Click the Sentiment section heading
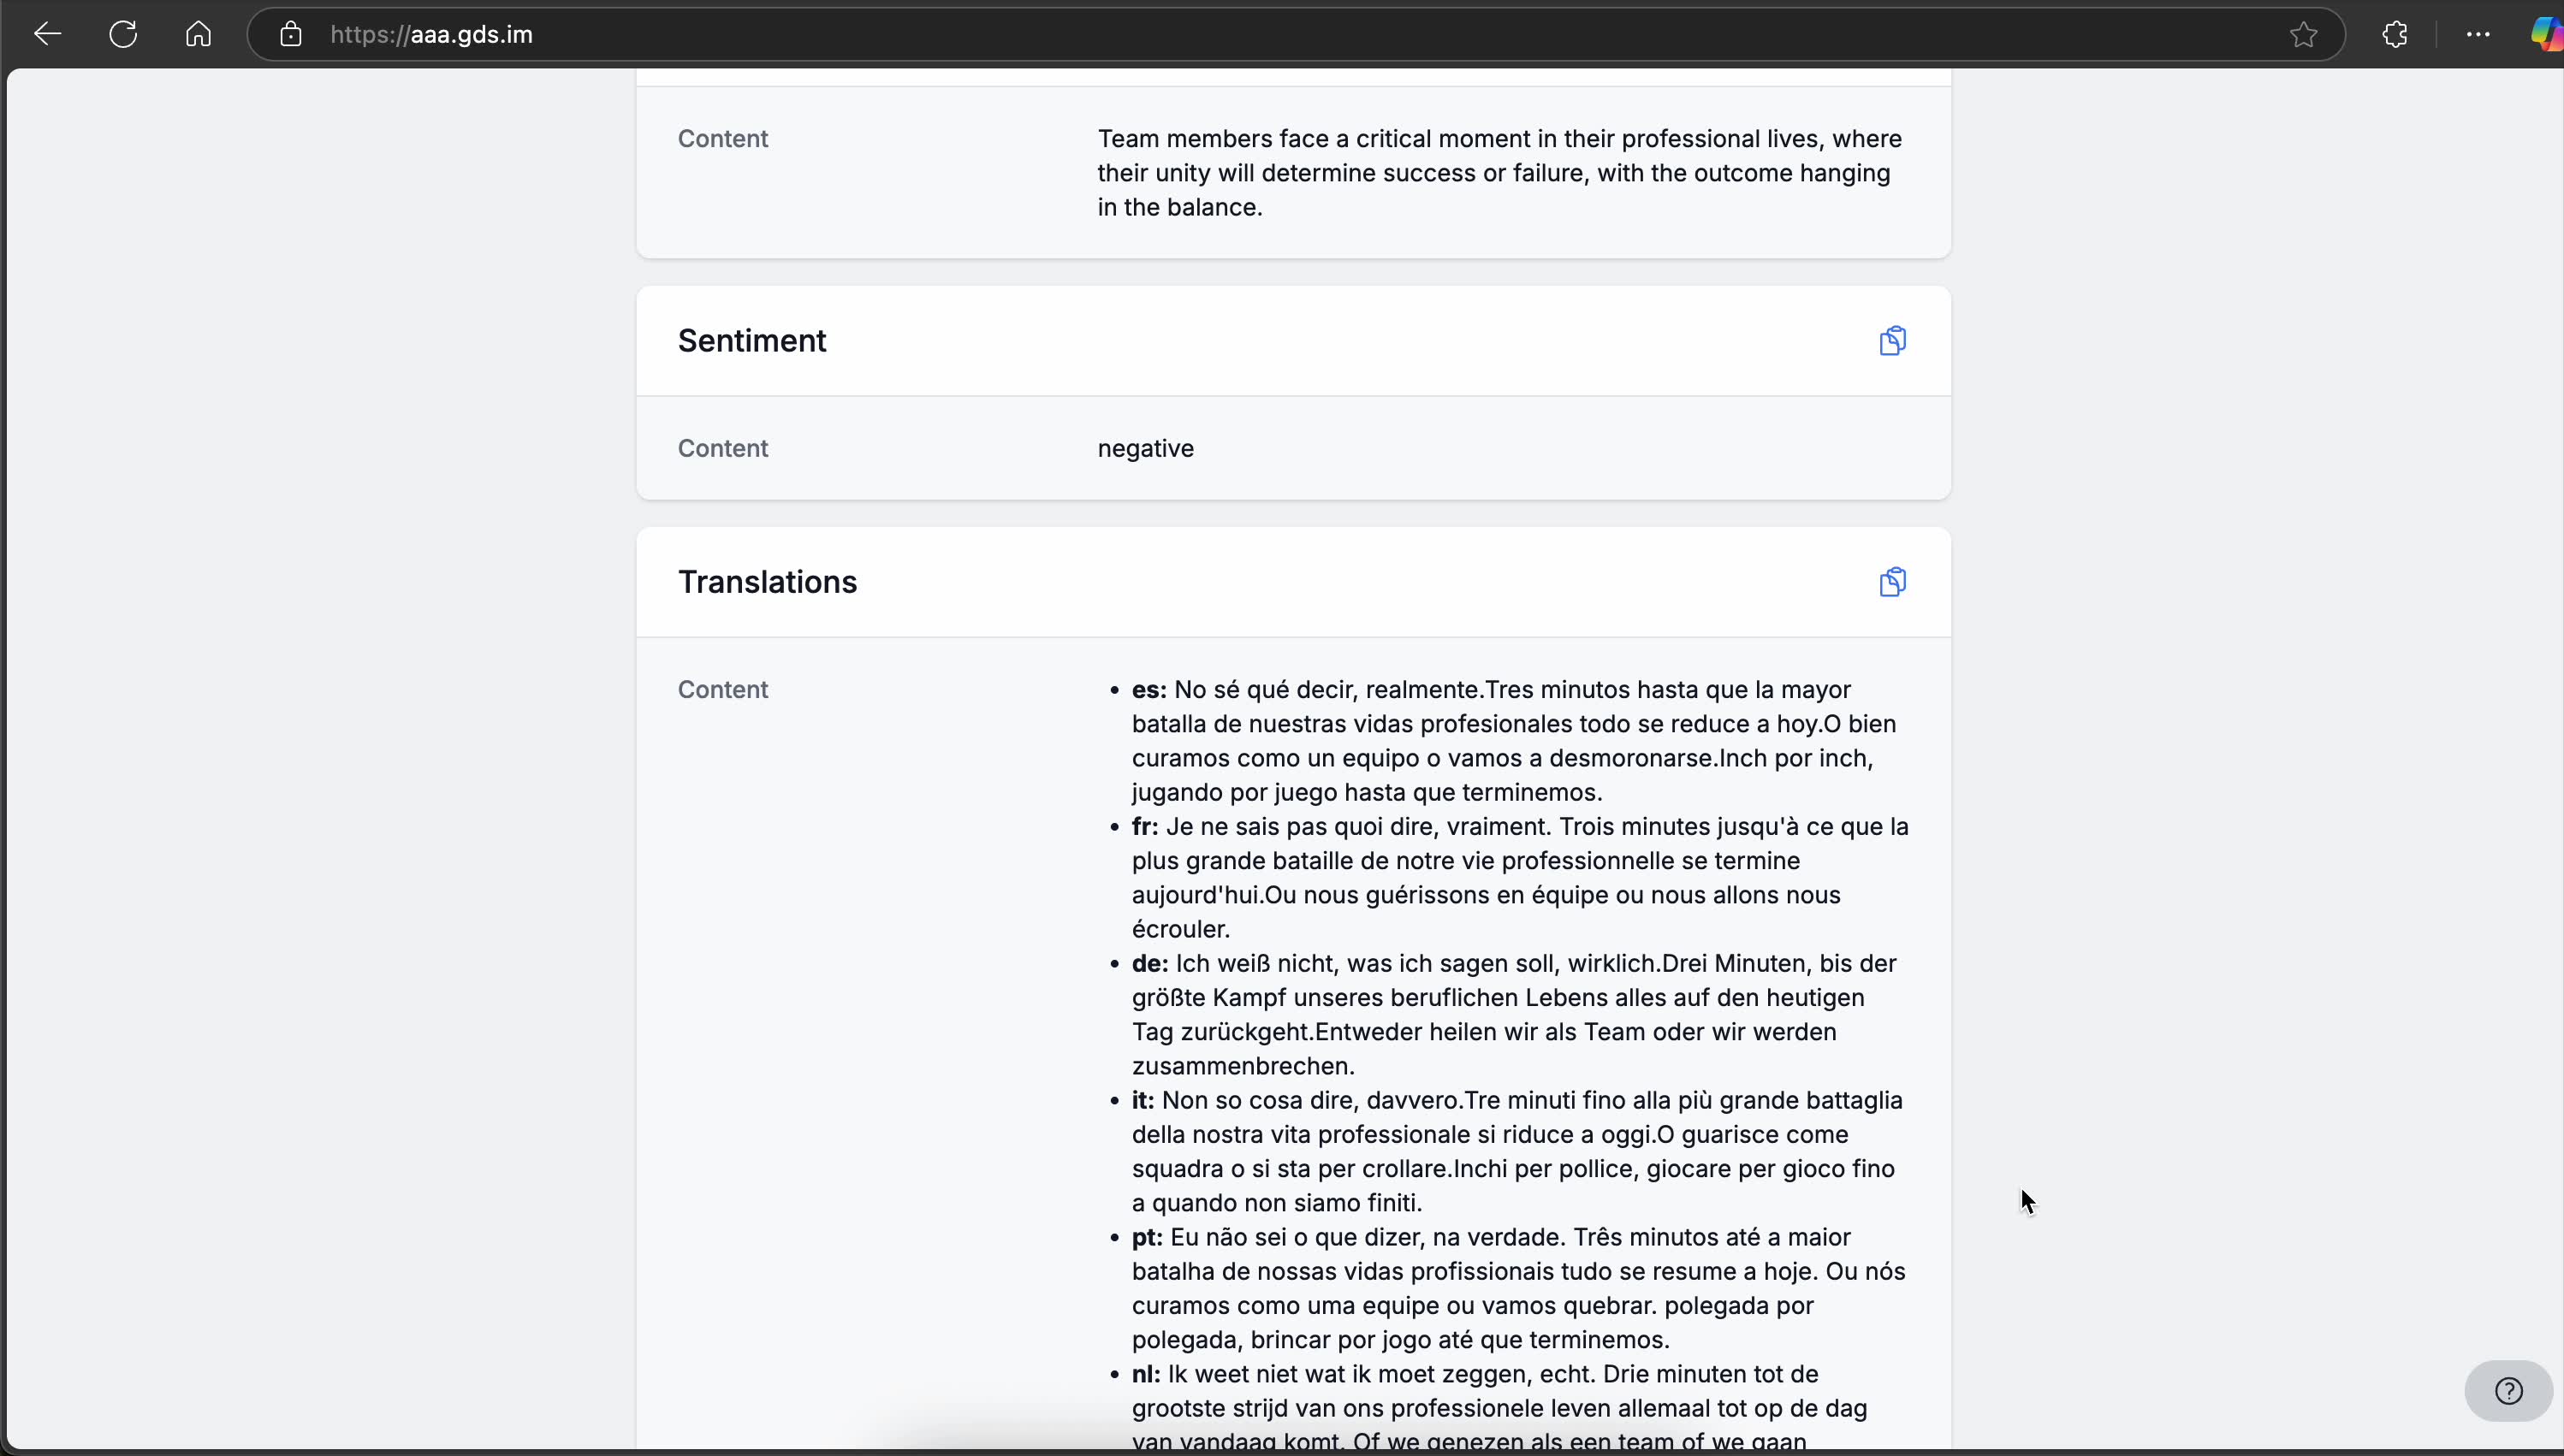Image resolution: width=2564 pixels, height=1456 pixels. [752, 341]
